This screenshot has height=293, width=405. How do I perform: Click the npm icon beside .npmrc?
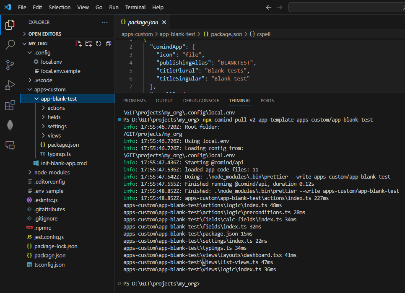click(x=29, y=228)
